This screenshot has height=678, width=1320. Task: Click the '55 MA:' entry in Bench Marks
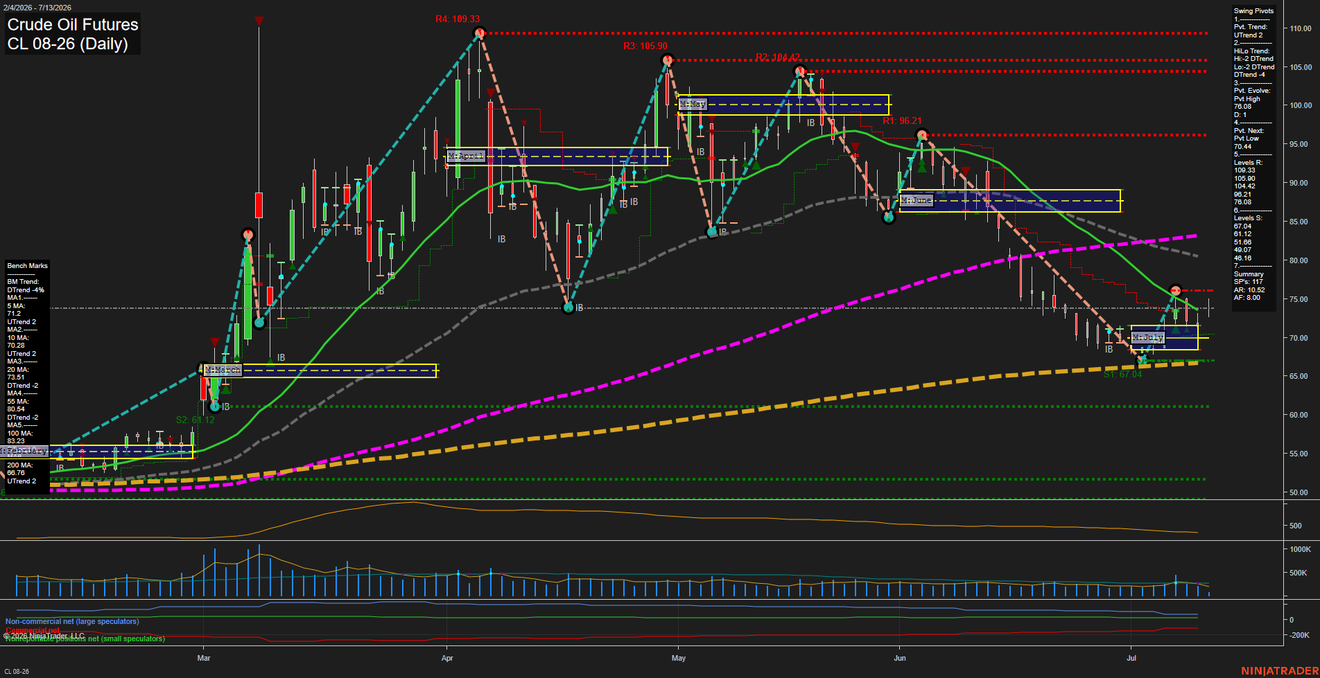pos(18,402)
